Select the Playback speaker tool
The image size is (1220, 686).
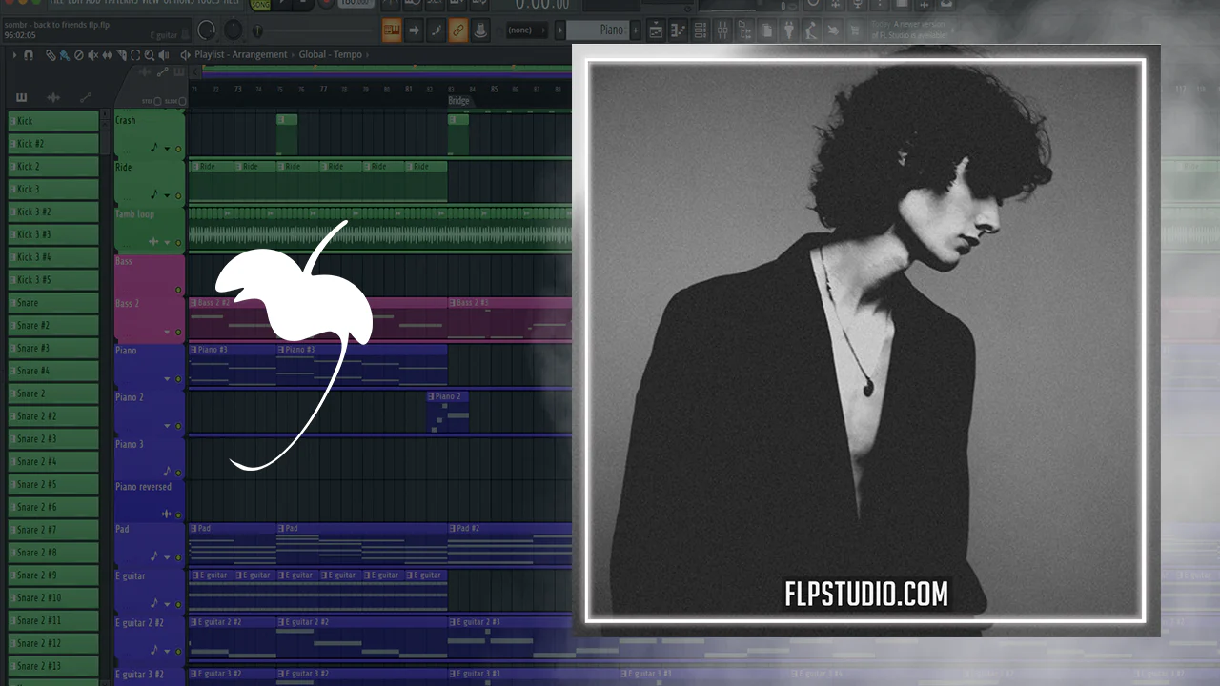click(x=164, y=55)
